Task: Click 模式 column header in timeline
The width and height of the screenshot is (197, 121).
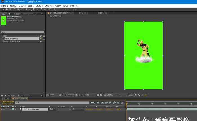Action: click(x=51, y=107)
